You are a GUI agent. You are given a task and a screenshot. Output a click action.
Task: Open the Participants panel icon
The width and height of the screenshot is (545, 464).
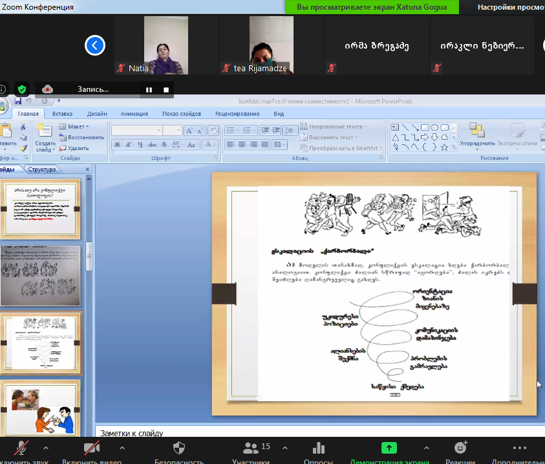tap(250, 448)
